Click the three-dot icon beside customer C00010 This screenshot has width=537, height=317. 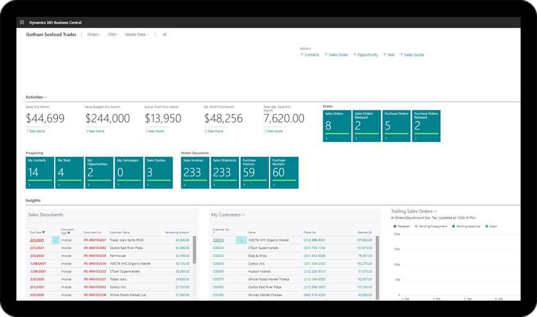pyautogui.click(x=240, y=240)
